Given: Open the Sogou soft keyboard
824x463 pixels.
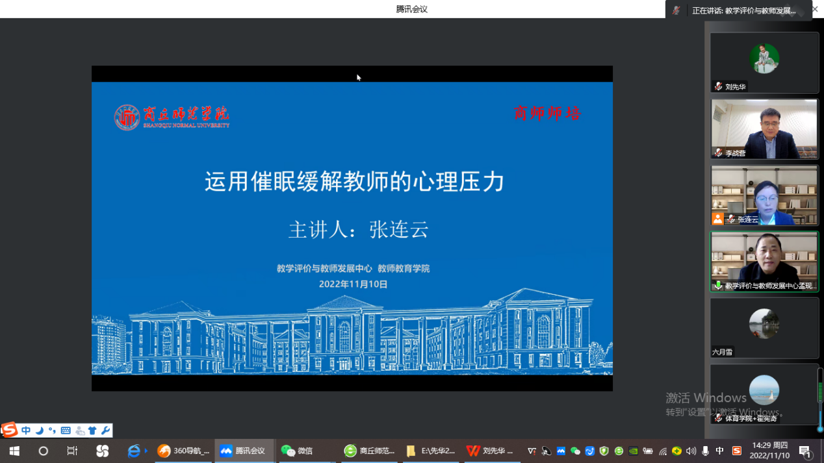Looking at the screenshot, I should click(66, 431).
